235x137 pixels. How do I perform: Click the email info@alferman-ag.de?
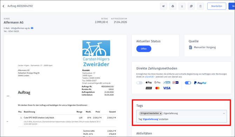(20, 28)
